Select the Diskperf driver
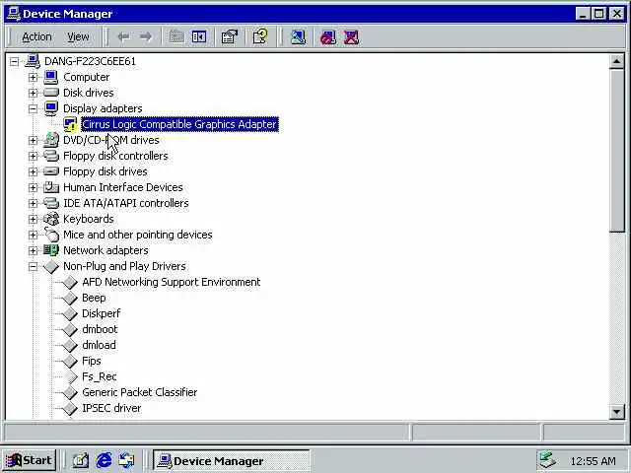 (101, 313)
